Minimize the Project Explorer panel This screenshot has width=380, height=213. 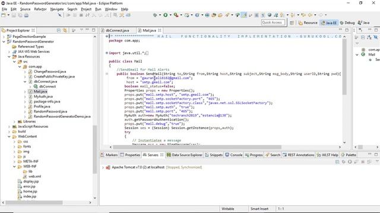[87, 30]
